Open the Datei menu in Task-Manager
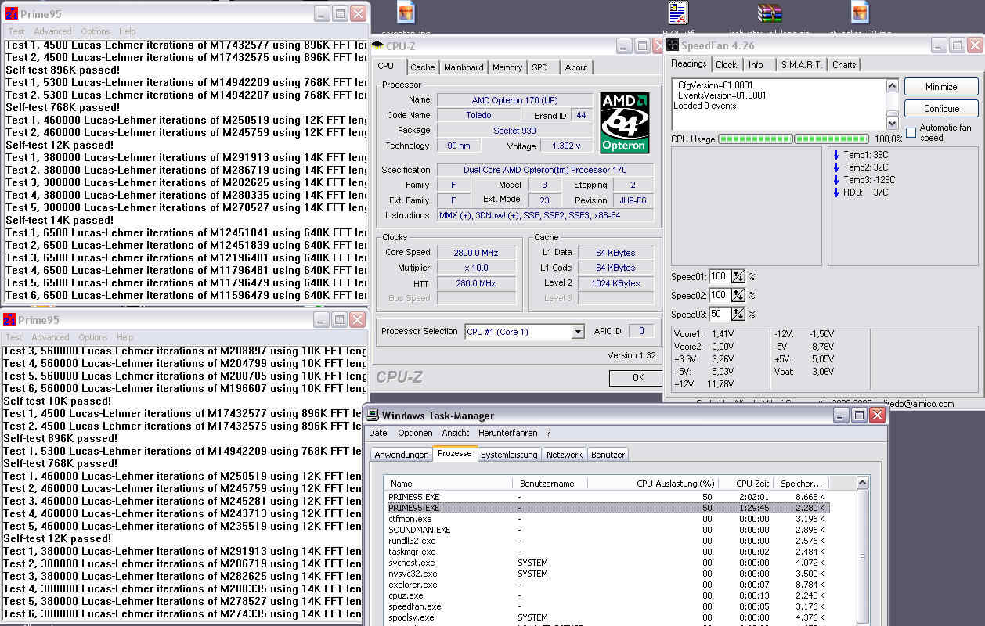 click(379, 433)
